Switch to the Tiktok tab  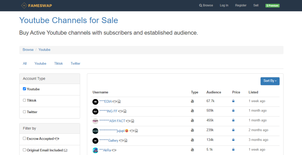[58, 63]
